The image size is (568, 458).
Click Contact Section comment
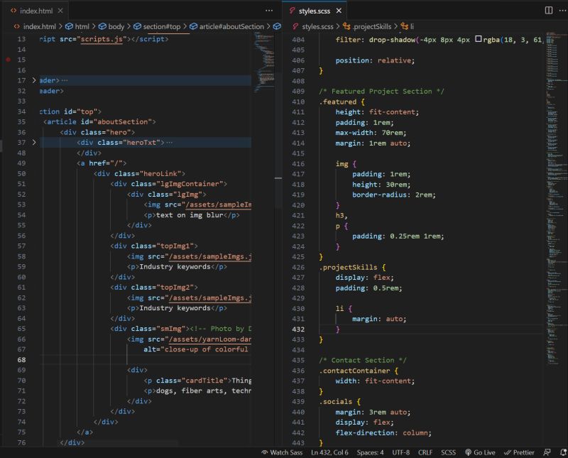[x=363, y=360]
